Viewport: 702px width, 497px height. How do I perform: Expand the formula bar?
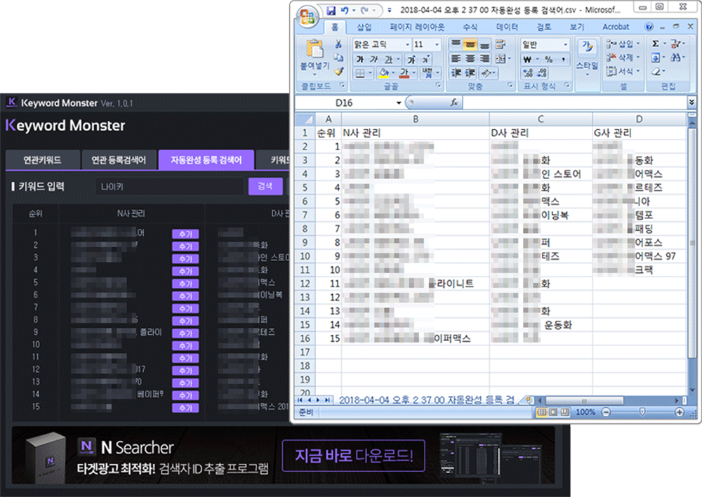click(x=691, y=102)
